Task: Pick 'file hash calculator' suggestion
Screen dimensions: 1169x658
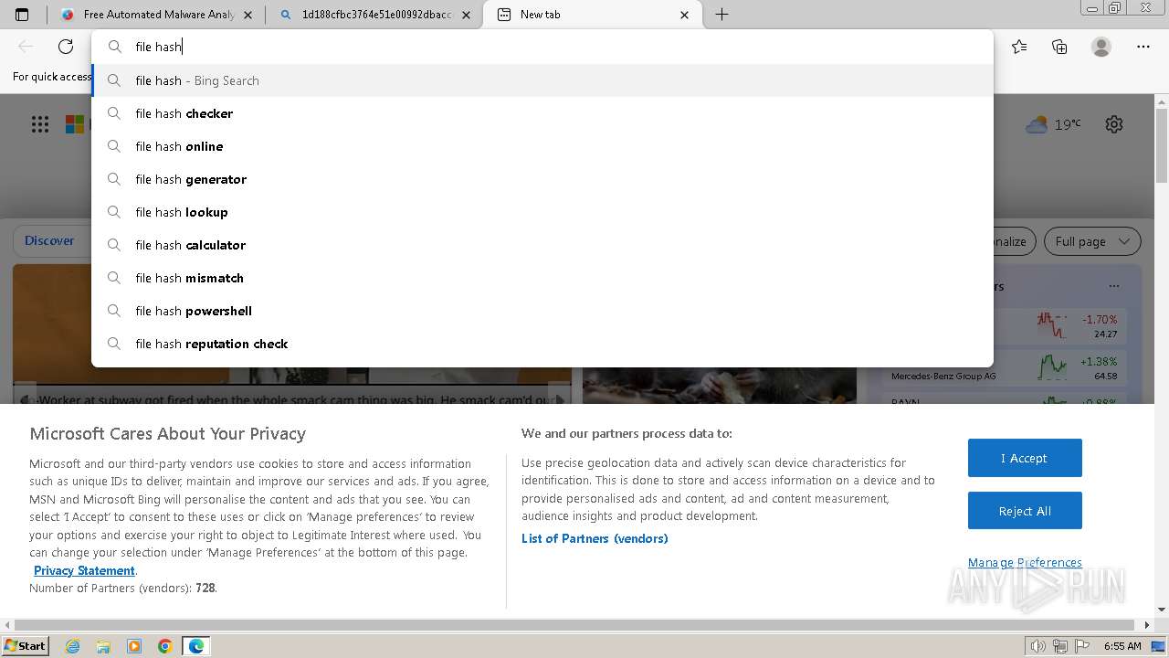Action: tap(542, 245)
